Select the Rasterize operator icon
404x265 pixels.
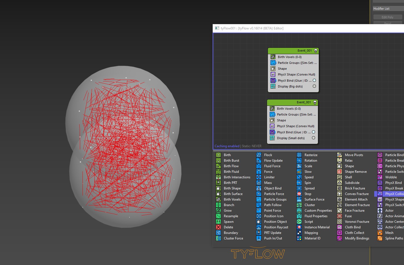tap(299, 155)
